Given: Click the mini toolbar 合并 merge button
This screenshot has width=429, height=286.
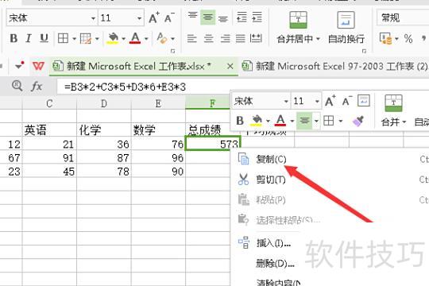Looking at the screenshot, I should click(394, 110).
